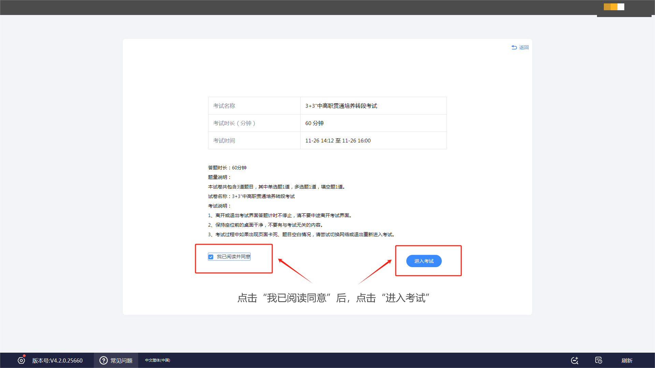Click the 考试名称 table header cell
655x368 pixels.
224,106
